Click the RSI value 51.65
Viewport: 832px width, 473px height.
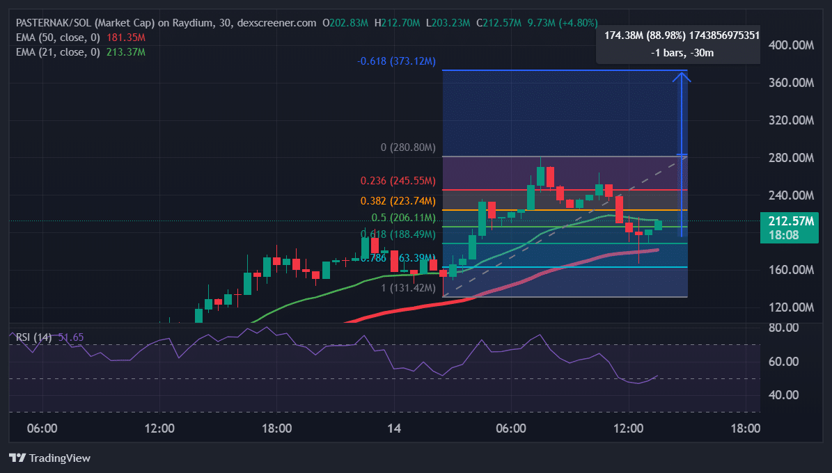[71, 337]
